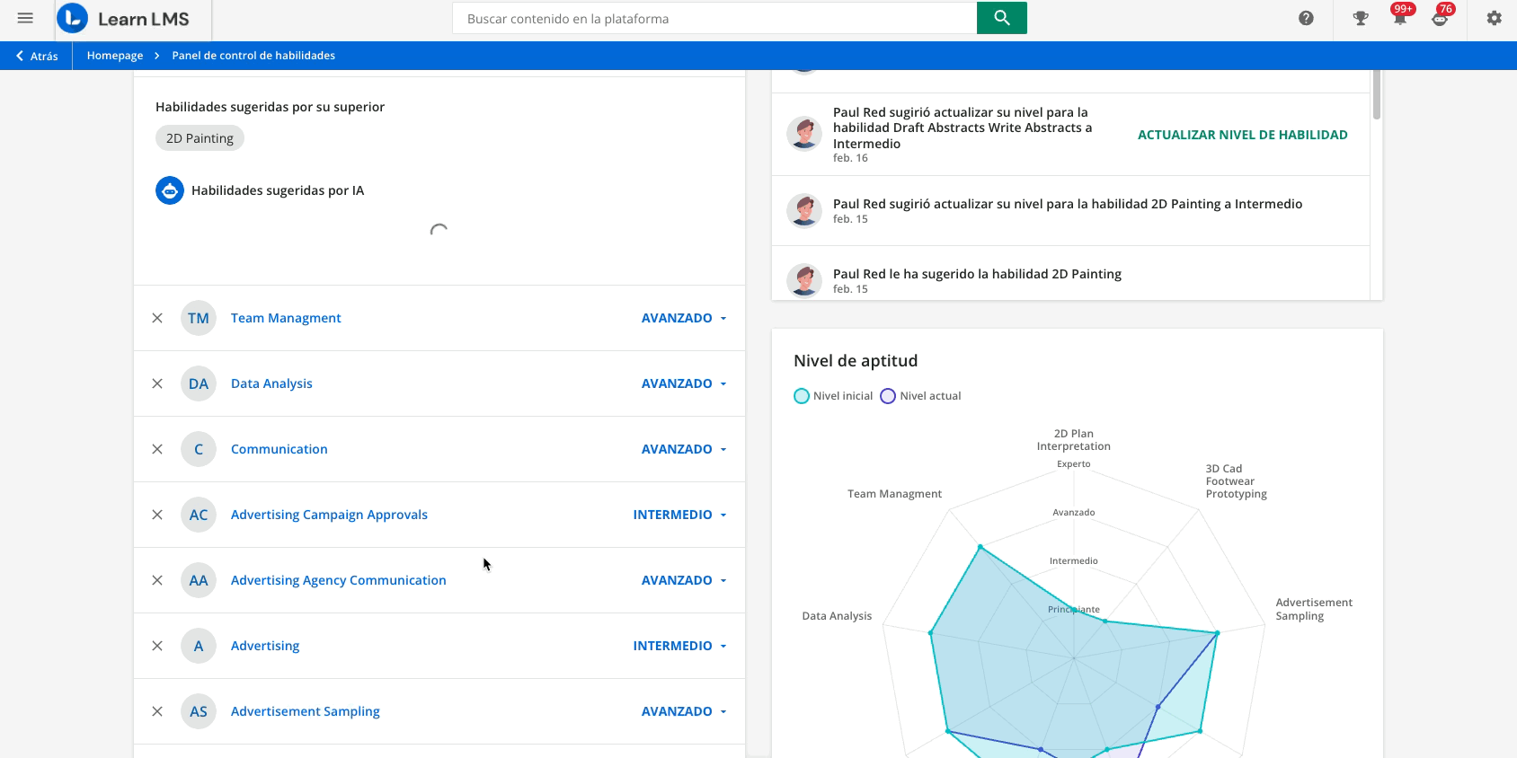
Task: Select the 2D Painting suggested skill chip
Action: [200, 138]
